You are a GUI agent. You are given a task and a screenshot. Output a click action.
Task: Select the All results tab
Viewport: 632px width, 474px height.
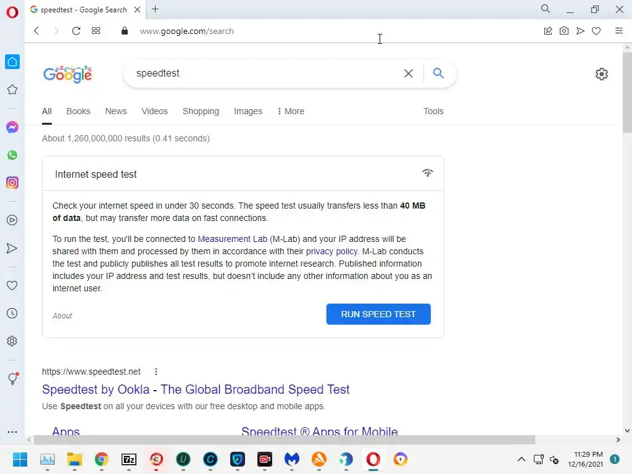pyautogui.click(x=47, y=111)
